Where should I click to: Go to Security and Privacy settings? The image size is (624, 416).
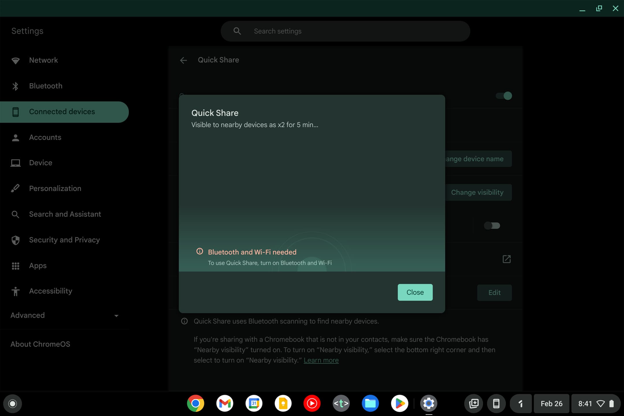point(64,240)
